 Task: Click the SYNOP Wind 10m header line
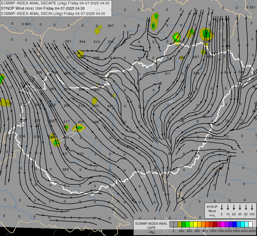(x=43, y=8)
